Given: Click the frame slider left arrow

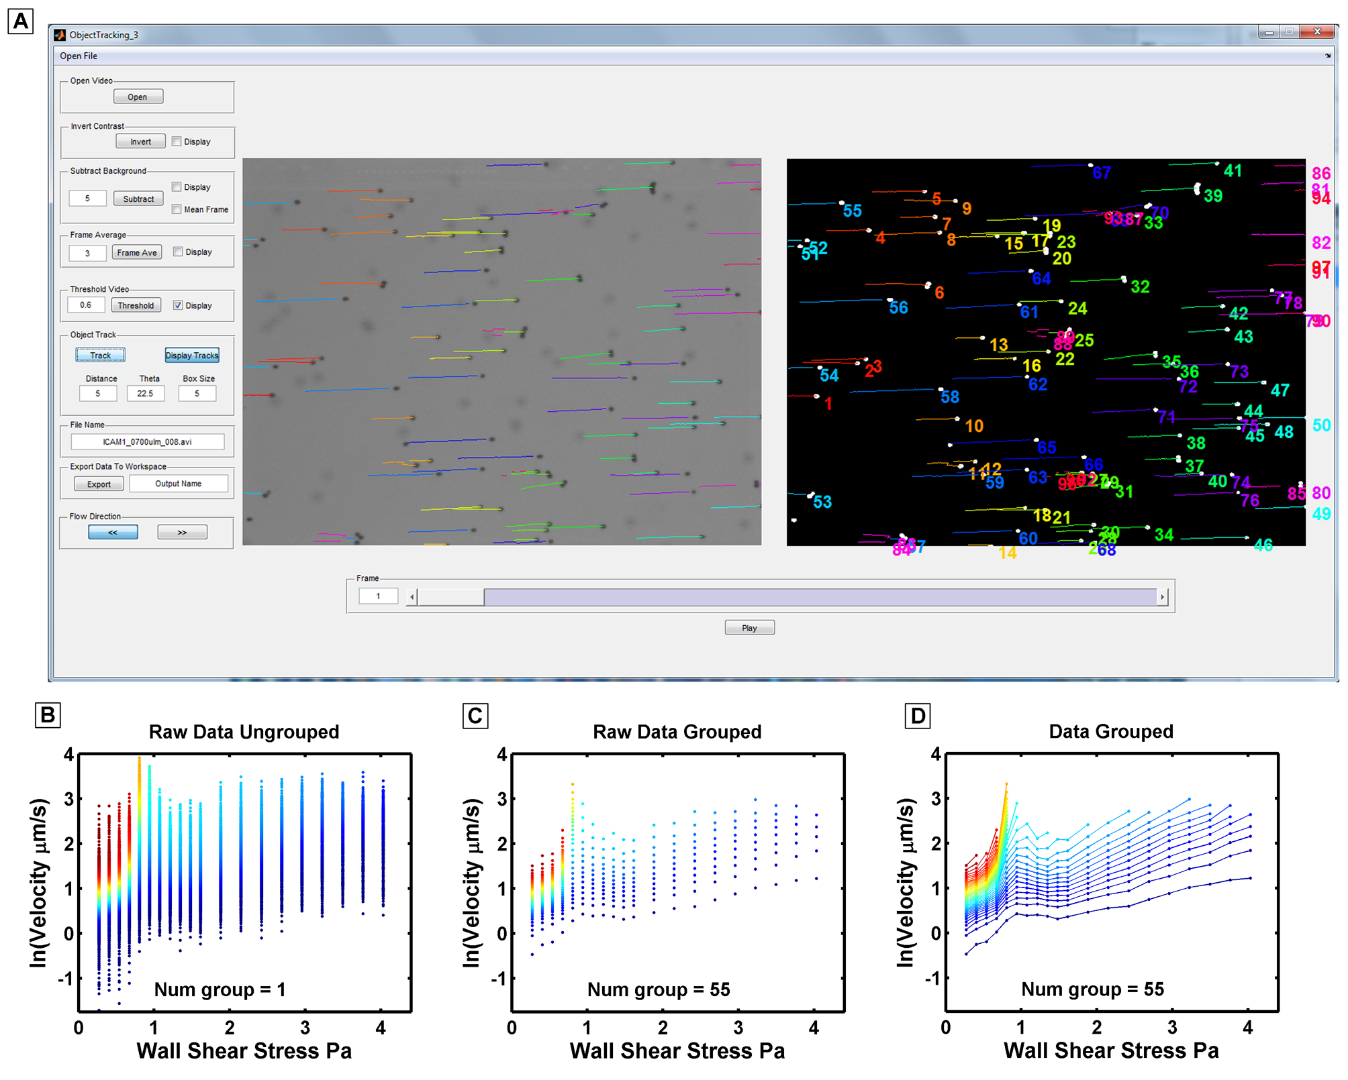Looking at the screenshot, I should click(412, 596).
